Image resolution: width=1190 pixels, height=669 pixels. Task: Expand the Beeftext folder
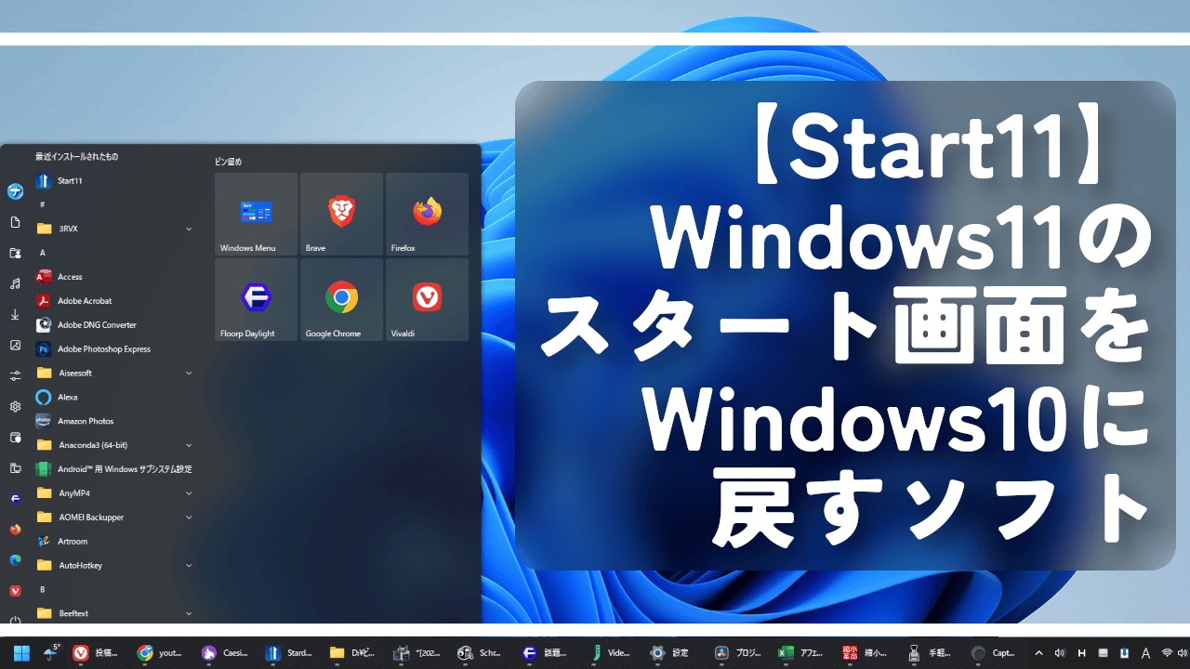[x=113, y=613]
